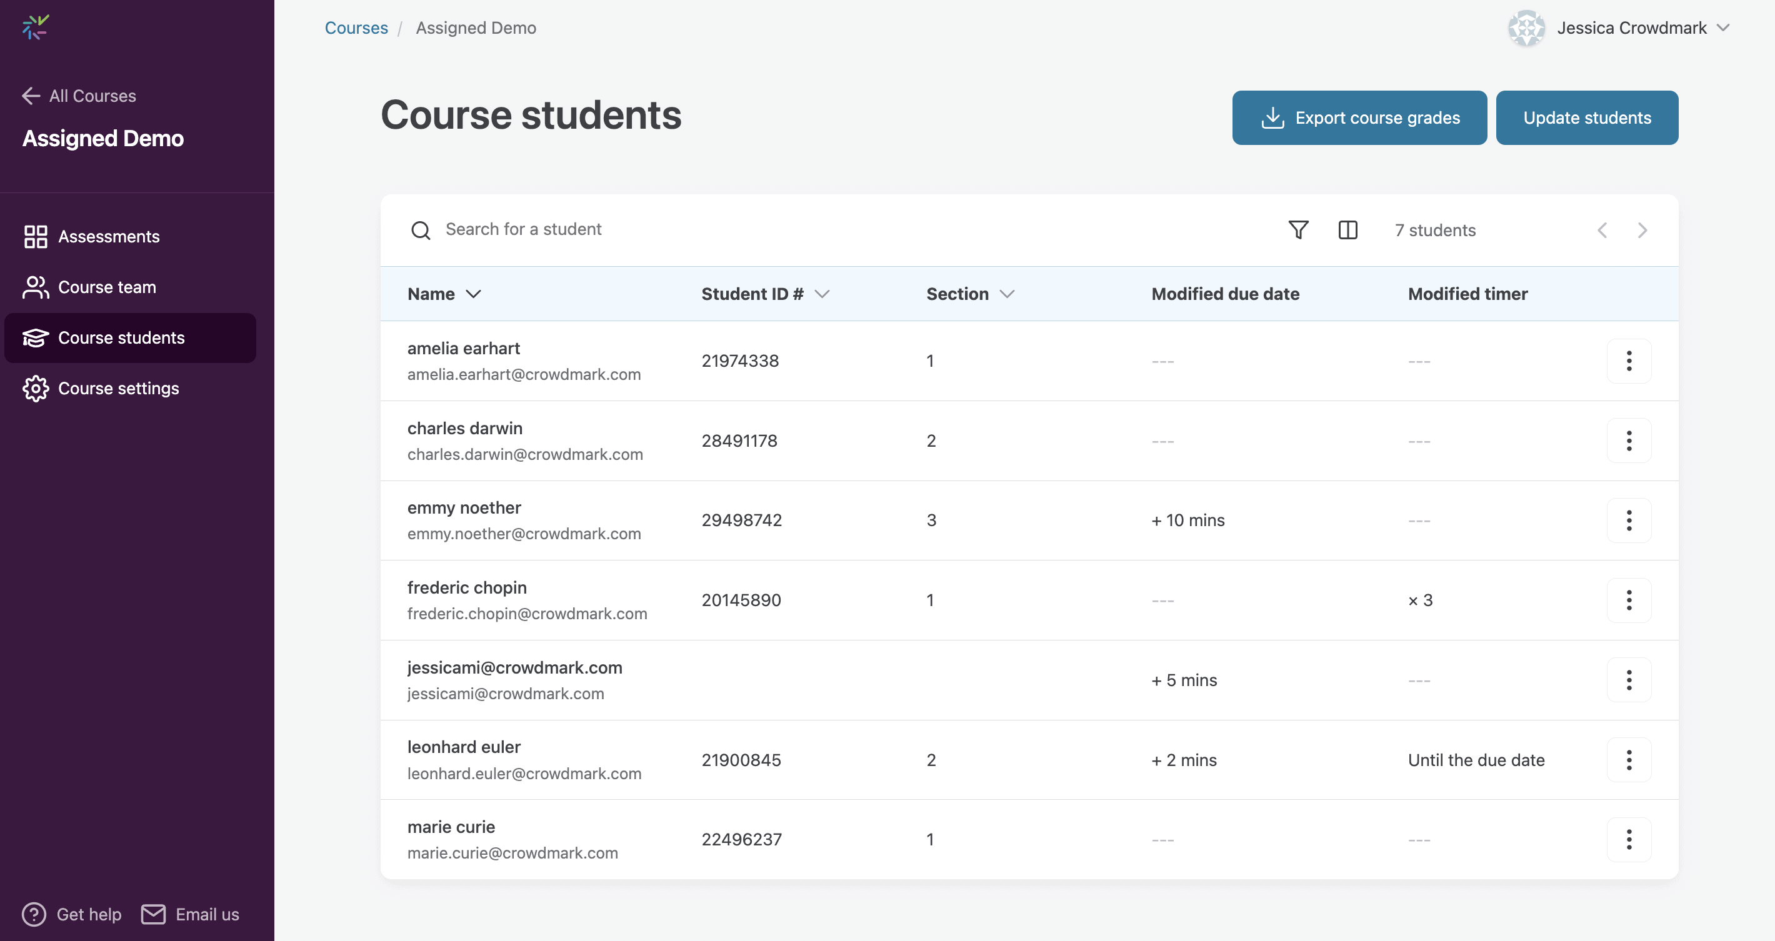1775x941 pixels.
Task: Sort by the Section column chevron
Action: 1007,294
